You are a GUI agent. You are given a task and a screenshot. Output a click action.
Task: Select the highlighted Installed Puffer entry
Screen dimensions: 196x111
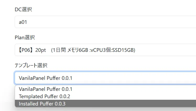click(42, 104)
